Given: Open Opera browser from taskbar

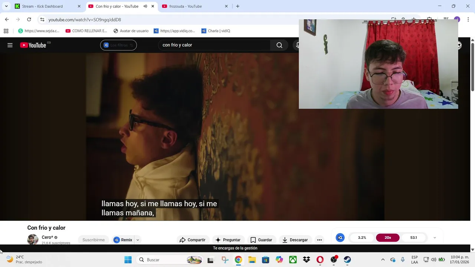Looking at the screenshot, I should click(x=320, y=260).
